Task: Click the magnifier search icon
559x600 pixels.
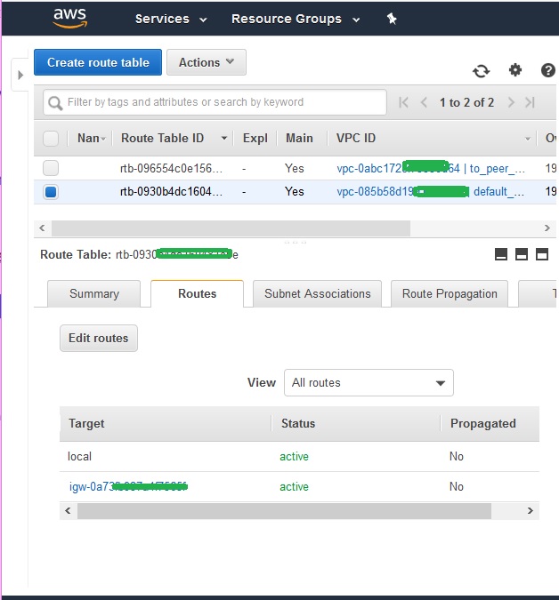Action: coord(55,103)
